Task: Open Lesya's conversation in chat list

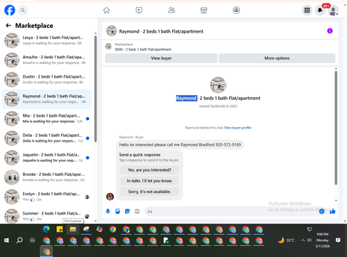Action: pyautogui.click(x=46, y=40)
